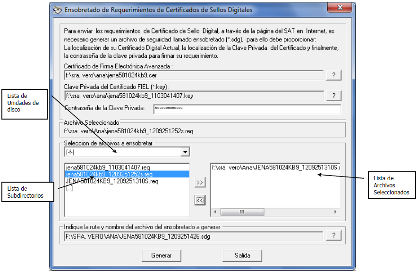Click the .sdg output path text field
The image size is (418, 273).
[194, 236]
